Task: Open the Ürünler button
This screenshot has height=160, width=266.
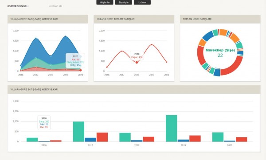Action: click(142, 2)
